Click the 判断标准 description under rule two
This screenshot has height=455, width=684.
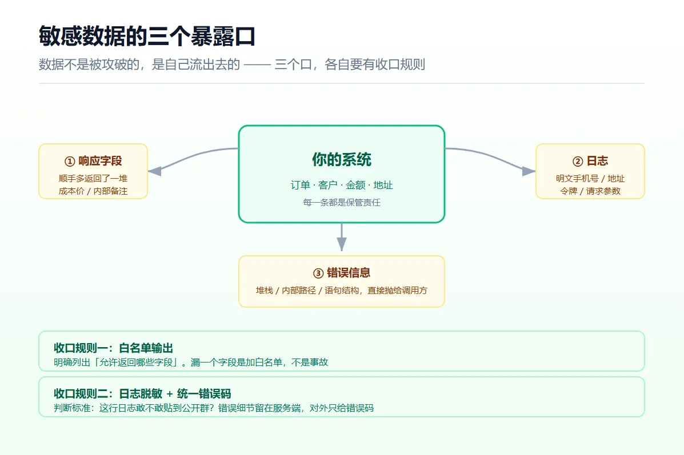(214, 408)
